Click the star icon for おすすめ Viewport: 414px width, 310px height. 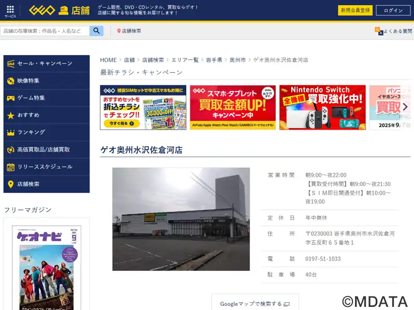10,115
